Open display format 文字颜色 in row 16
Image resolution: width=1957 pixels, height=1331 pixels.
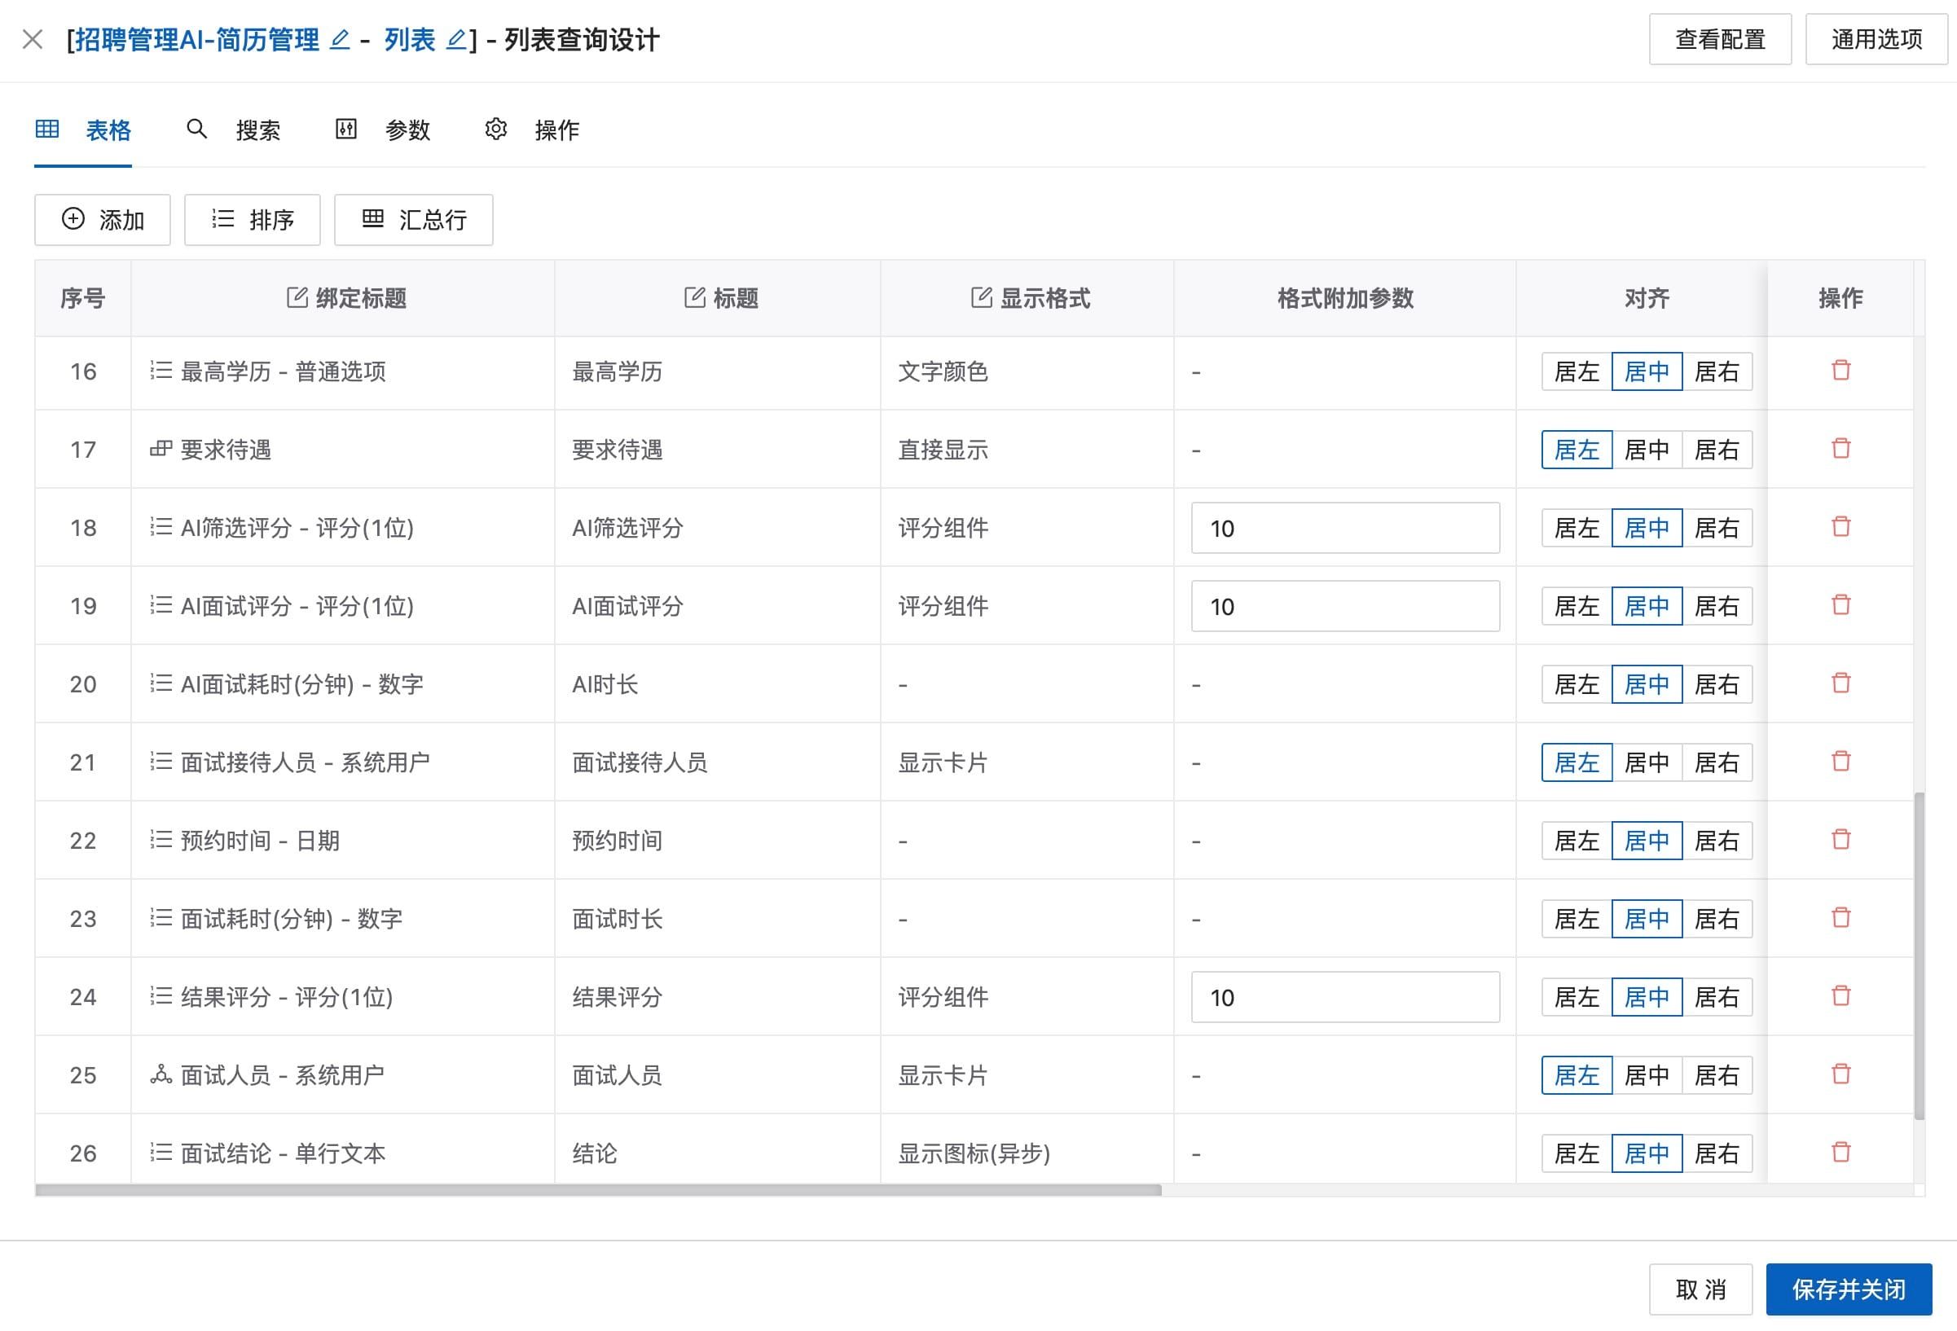tap(943, 371)
